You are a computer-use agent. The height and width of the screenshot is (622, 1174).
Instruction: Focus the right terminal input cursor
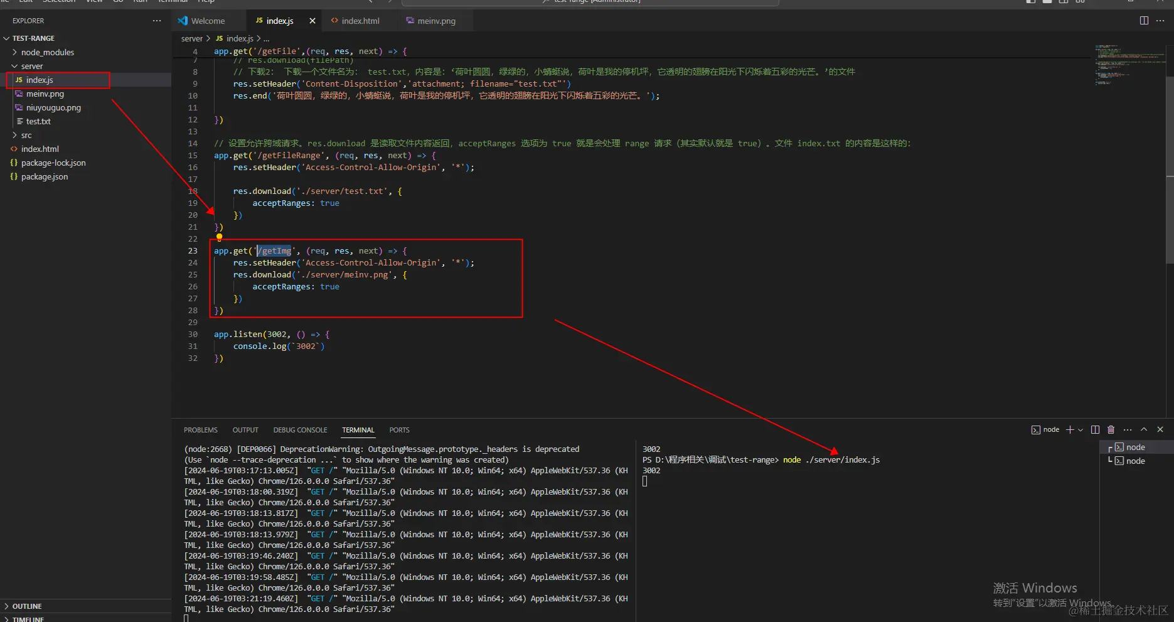click(645, 481)
